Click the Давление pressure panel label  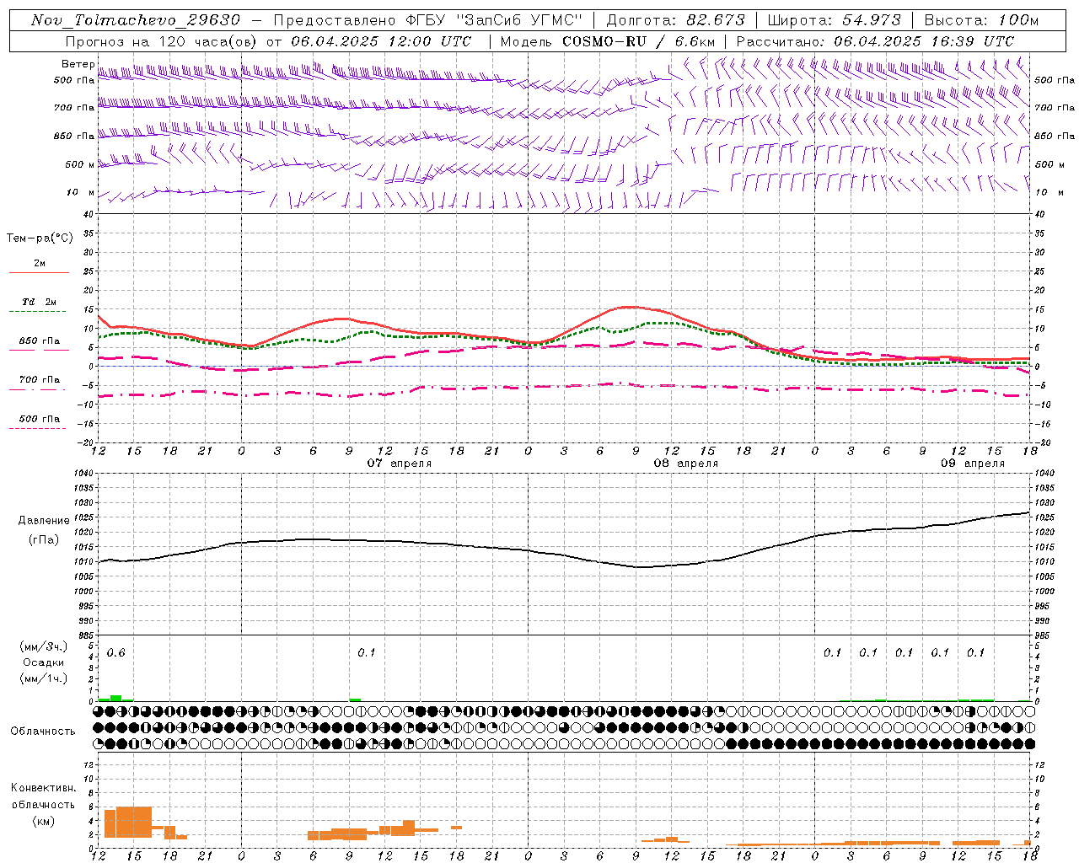click(x=44, y=521)
